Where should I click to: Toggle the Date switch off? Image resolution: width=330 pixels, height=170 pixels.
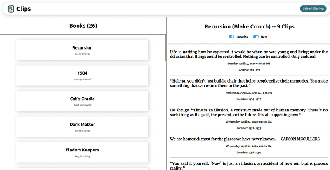256,37
